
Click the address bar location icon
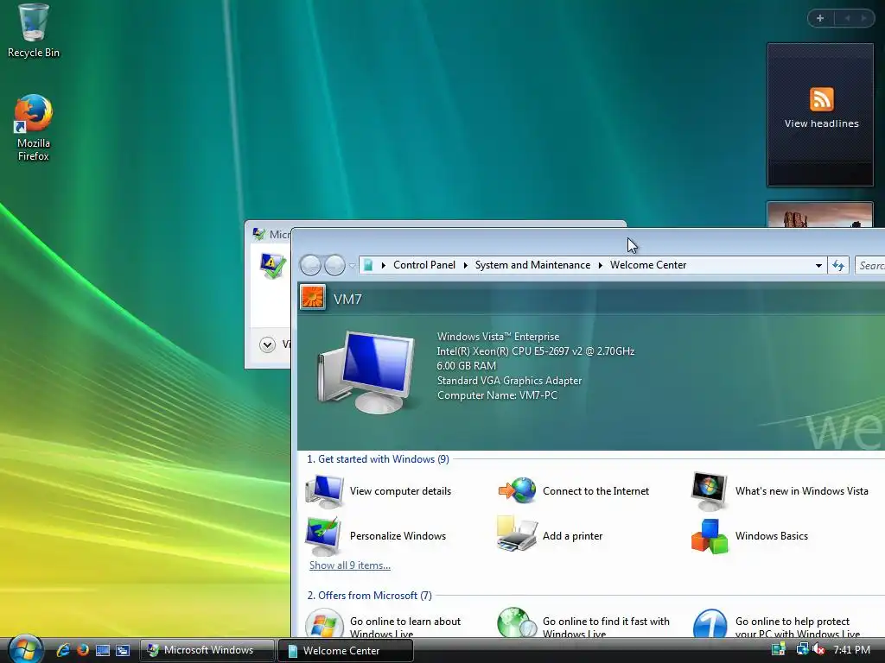pyautogui.click(x=368, y=265)
